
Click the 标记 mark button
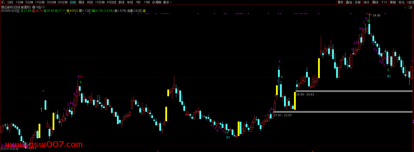pos(401,2)
